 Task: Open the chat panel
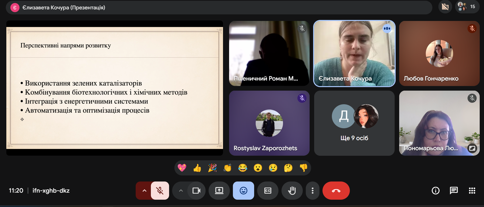(454, 191)
